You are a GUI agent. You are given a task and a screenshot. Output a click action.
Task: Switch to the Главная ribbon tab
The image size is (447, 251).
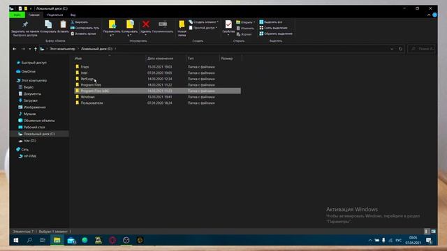[34, 15]
